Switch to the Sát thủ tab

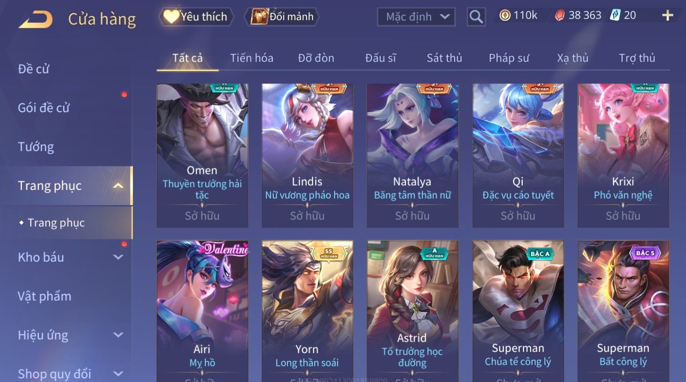pyautogui.click(x=444, y=58)
